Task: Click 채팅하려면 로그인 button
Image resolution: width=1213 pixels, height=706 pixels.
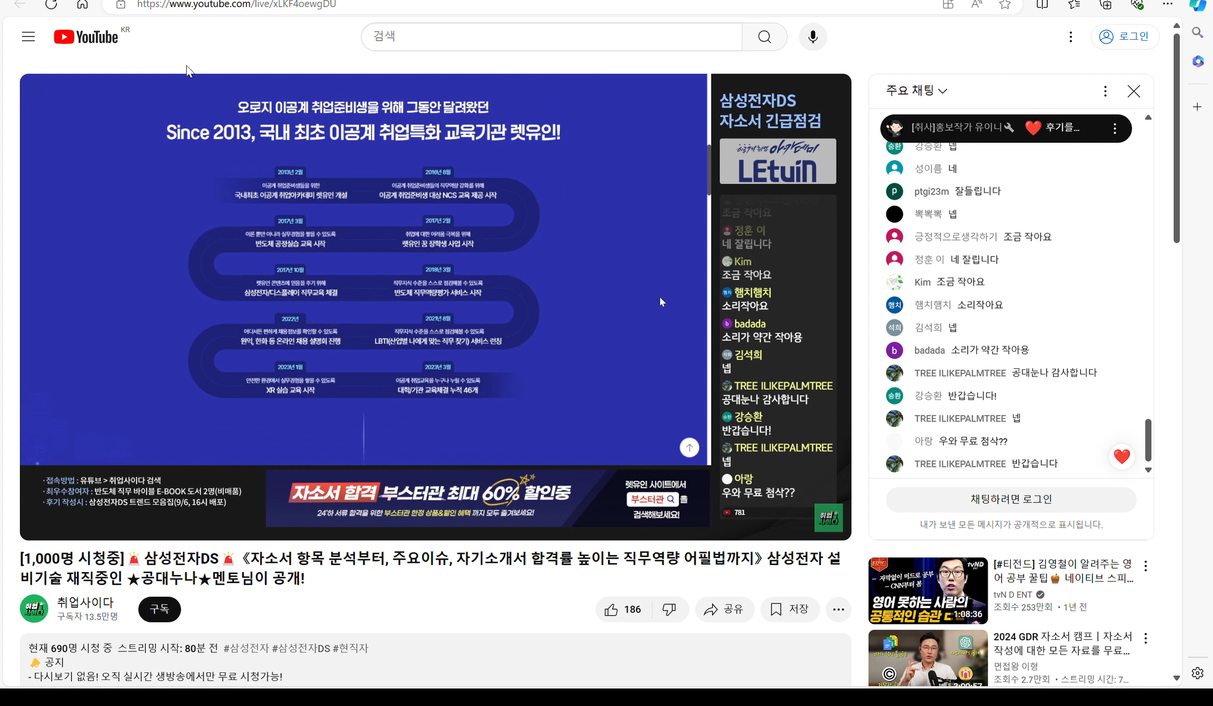Action: [1011, 499]
